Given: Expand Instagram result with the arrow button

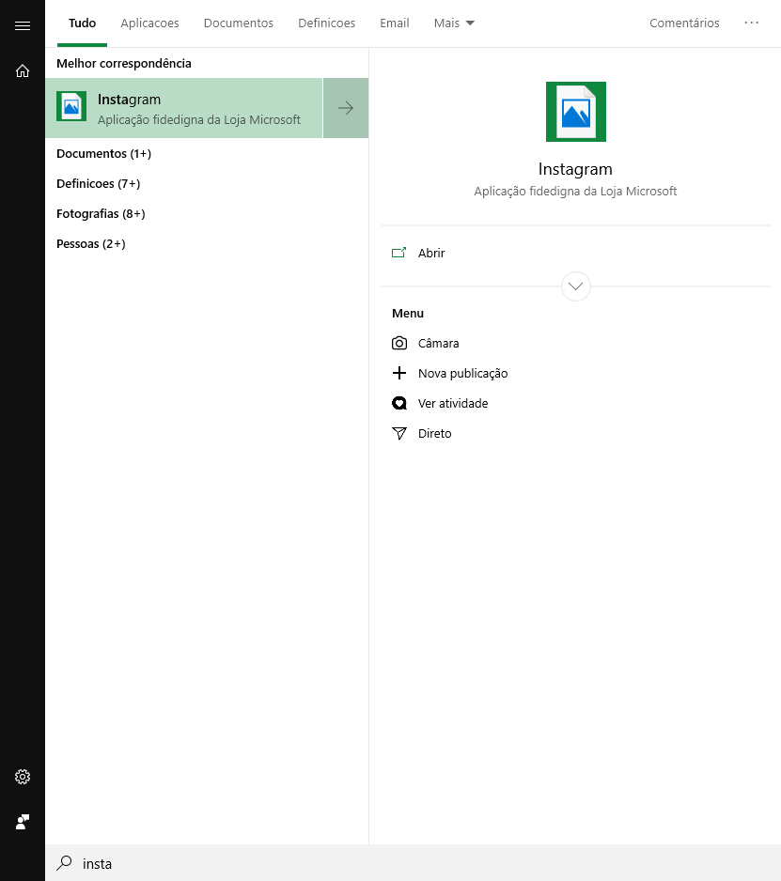Looking at the screenshot, I should [346, 108].
